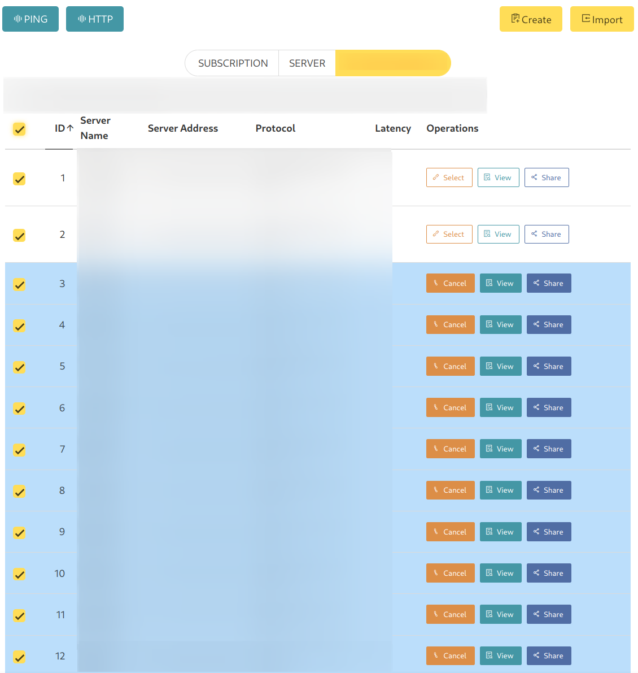Share server in row 9
The width and height of the screenshot is (638, 673).
[x=549, y=532]
